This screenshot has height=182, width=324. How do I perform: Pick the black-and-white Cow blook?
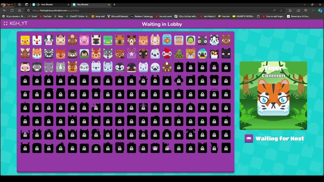coord(49,40)
